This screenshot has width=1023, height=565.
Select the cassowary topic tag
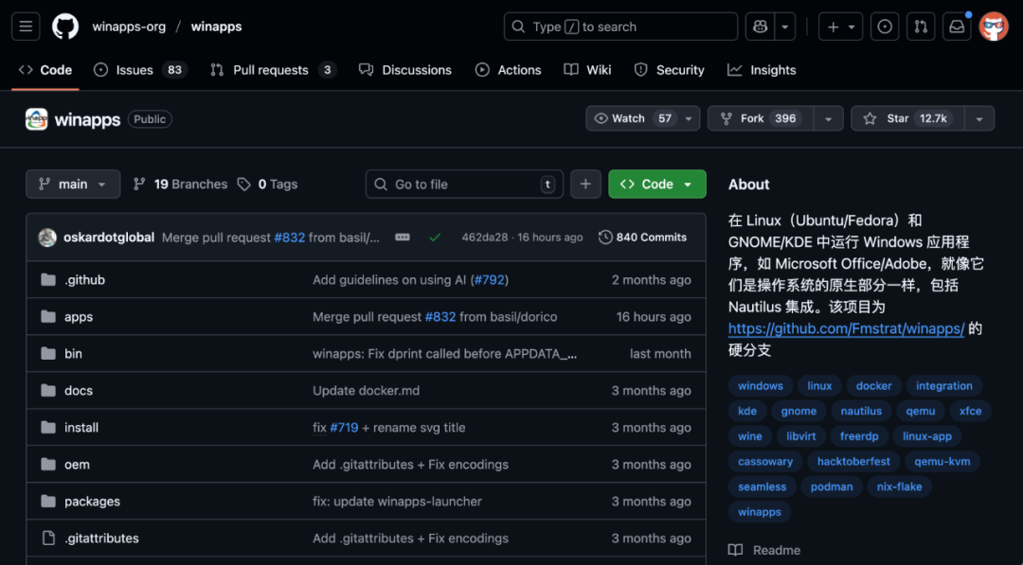click(765, 462)
